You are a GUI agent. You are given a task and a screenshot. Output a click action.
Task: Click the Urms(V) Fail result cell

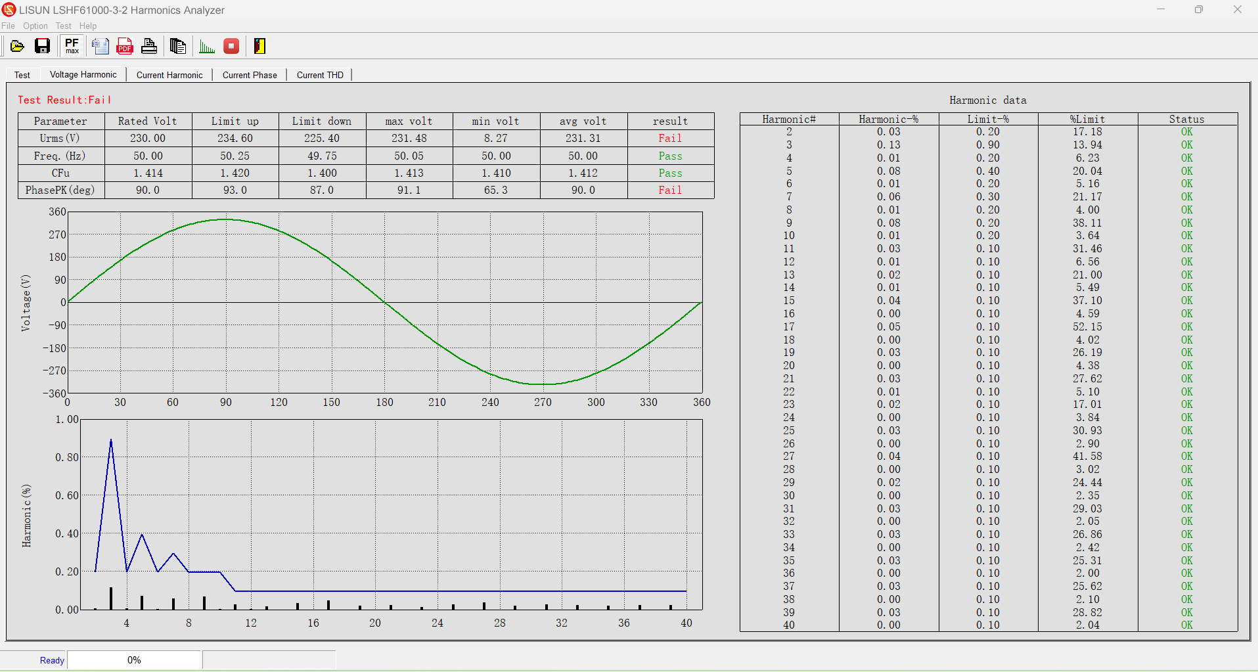(670, 138)
